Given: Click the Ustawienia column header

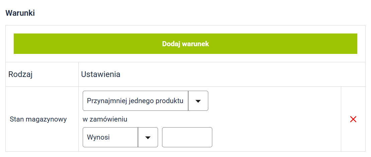Looking at the screenshot, I should point(100,74).
